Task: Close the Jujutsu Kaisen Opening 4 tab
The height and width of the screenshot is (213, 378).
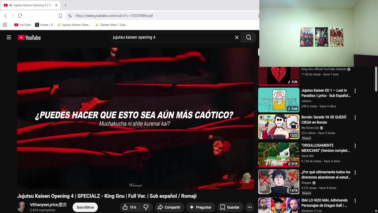Action: coord(56,5)
